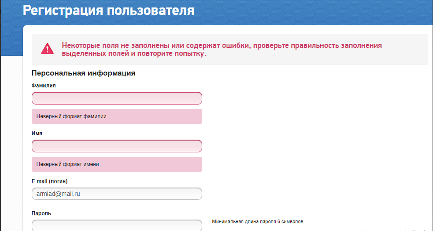Click the '(логин)' text beside E-mail

coord(58,181)
